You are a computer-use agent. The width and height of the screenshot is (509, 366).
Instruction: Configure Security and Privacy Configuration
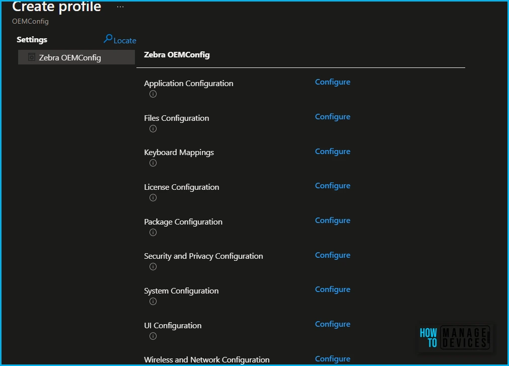(332, 255)
